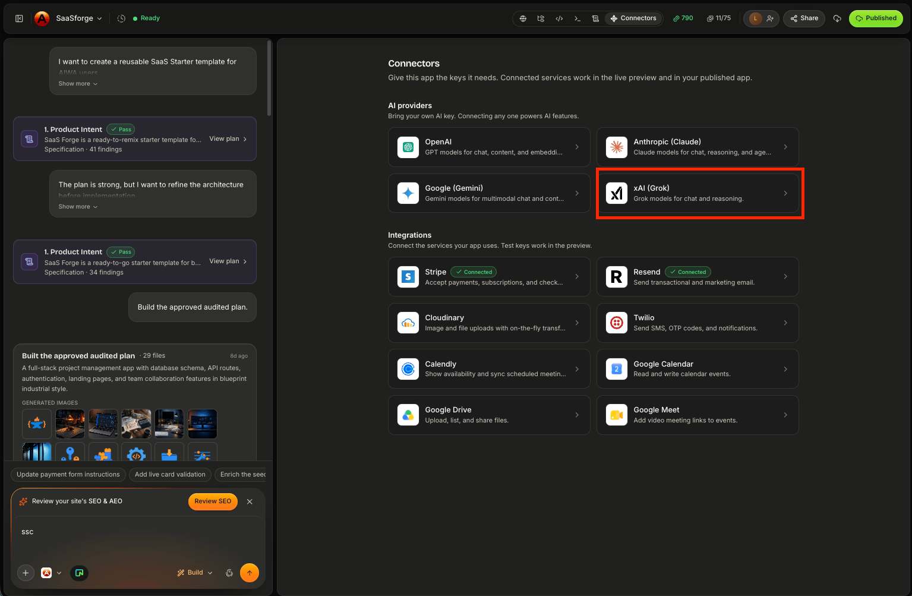Click the Resend R logo icon
The height and width of the screenshot is (596, 912).
click(617, 277)
